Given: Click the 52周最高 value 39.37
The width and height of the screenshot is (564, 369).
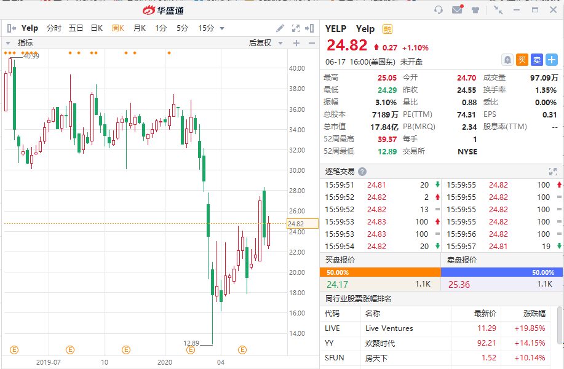Looking at the screenshot, I should click(387, 139).
